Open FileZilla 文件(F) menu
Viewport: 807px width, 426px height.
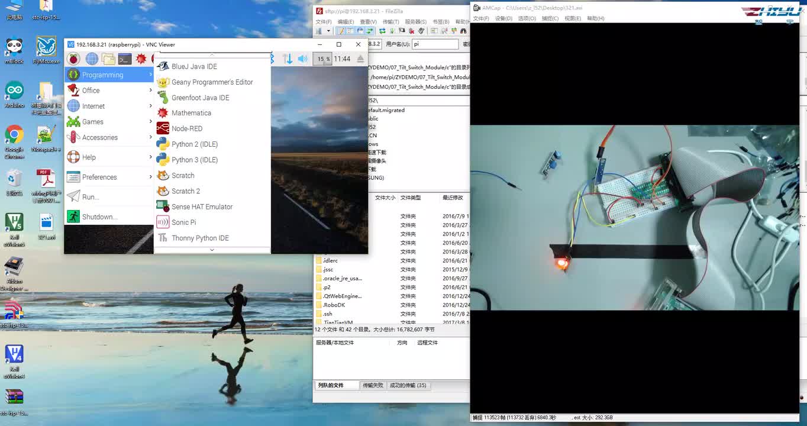[323, 22]
